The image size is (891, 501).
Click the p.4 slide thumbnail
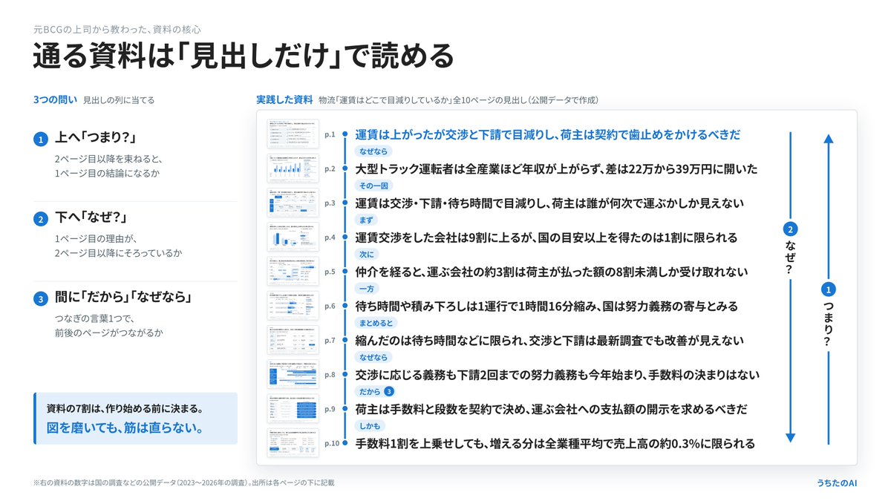(x=293, y=238)
